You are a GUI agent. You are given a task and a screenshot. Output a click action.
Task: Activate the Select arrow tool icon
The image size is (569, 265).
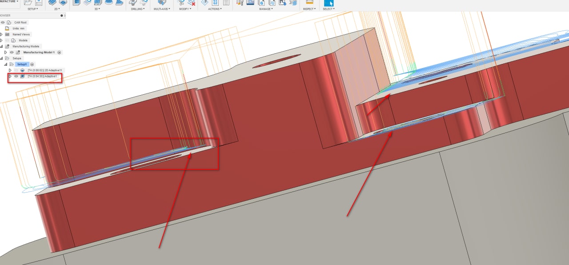point(329,2)
